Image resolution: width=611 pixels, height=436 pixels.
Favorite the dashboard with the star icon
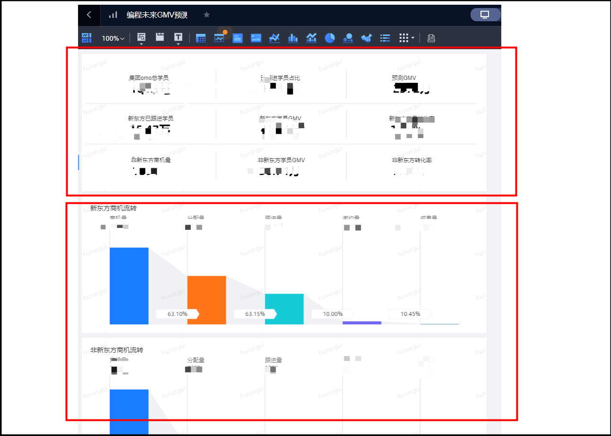point(207,15)
